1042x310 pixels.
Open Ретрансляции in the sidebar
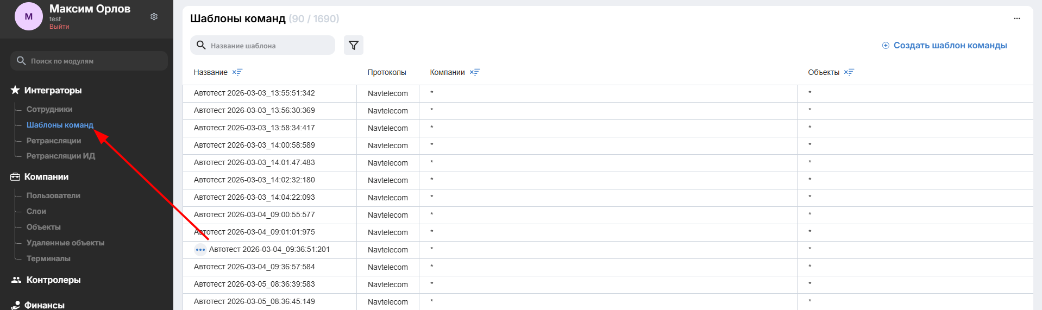click(54, 141)
